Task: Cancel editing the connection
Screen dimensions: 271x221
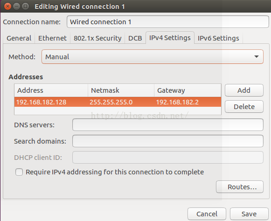Action: click(207, 214)
